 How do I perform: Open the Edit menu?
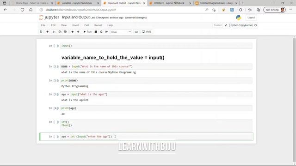click(x=53, y=25)
